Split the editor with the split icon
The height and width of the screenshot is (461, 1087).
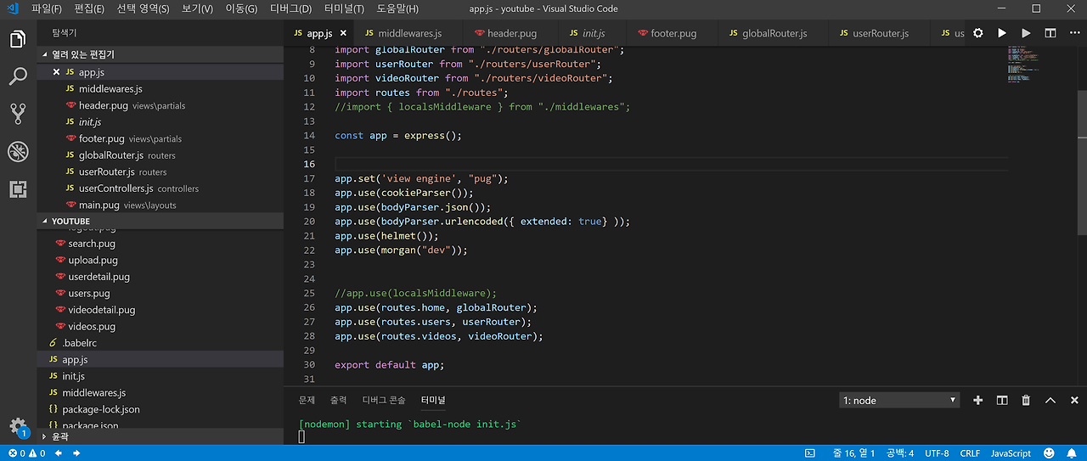coord(1050,33)
